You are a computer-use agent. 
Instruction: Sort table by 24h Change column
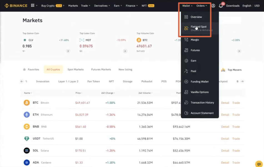pos(108,93)
